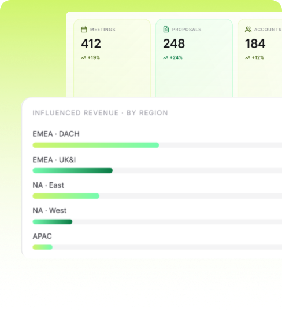This screenshot has height=314, width=282.
Task: Click the trend arrow next to +12%
Action: point(247,58)
